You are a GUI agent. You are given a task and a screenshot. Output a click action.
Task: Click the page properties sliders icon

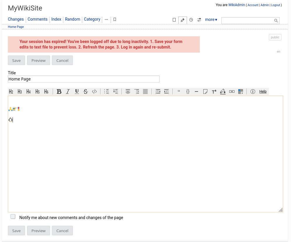tap(199, 20)
